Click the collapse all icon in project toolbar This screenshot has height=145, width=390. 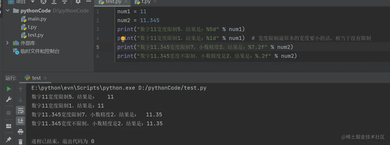point(64,2)
